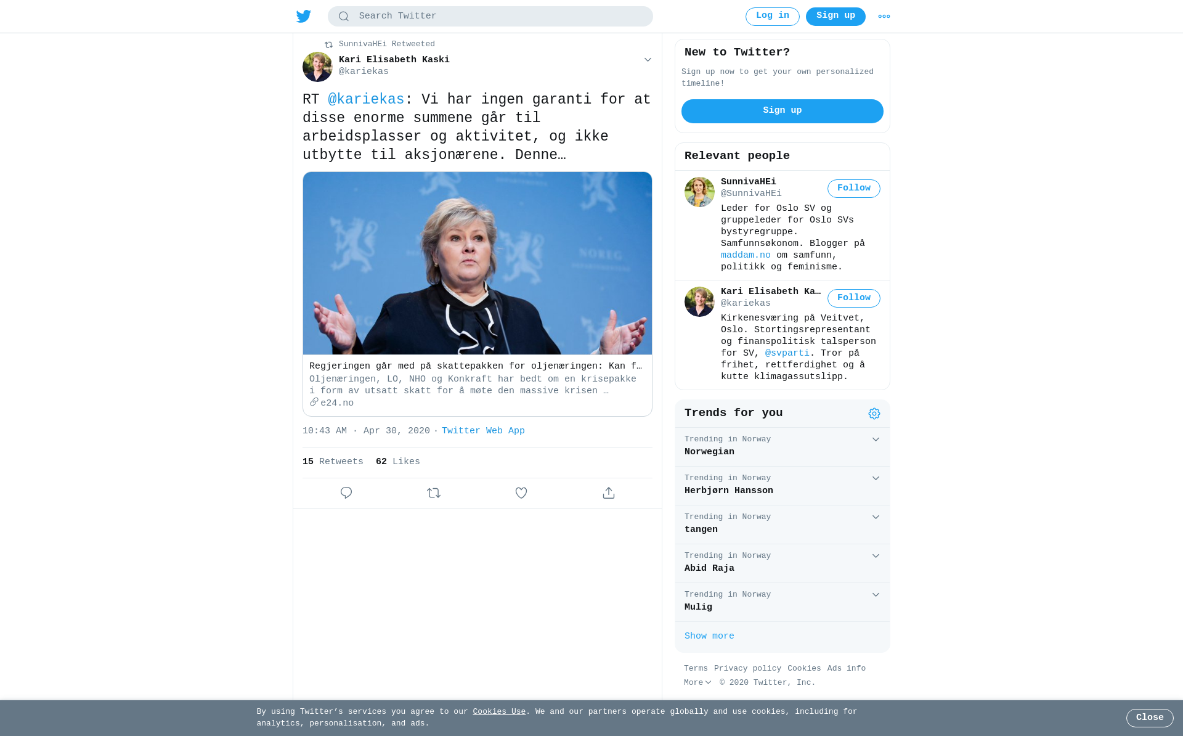
Task: Expand the tweet options chevron
Action: 648,60
